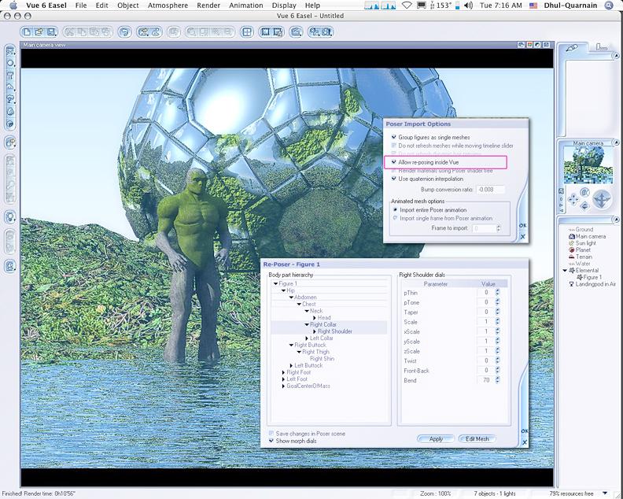Image resolution: width=623 pixels, height=499 pixels.
Task: Toggle Use quaternion interpolation checkbox
Action: 394,179
